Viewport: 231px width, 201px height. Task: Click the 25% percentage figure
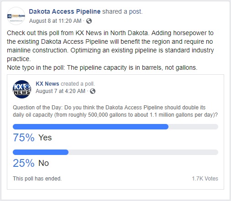tap(24, 163)
